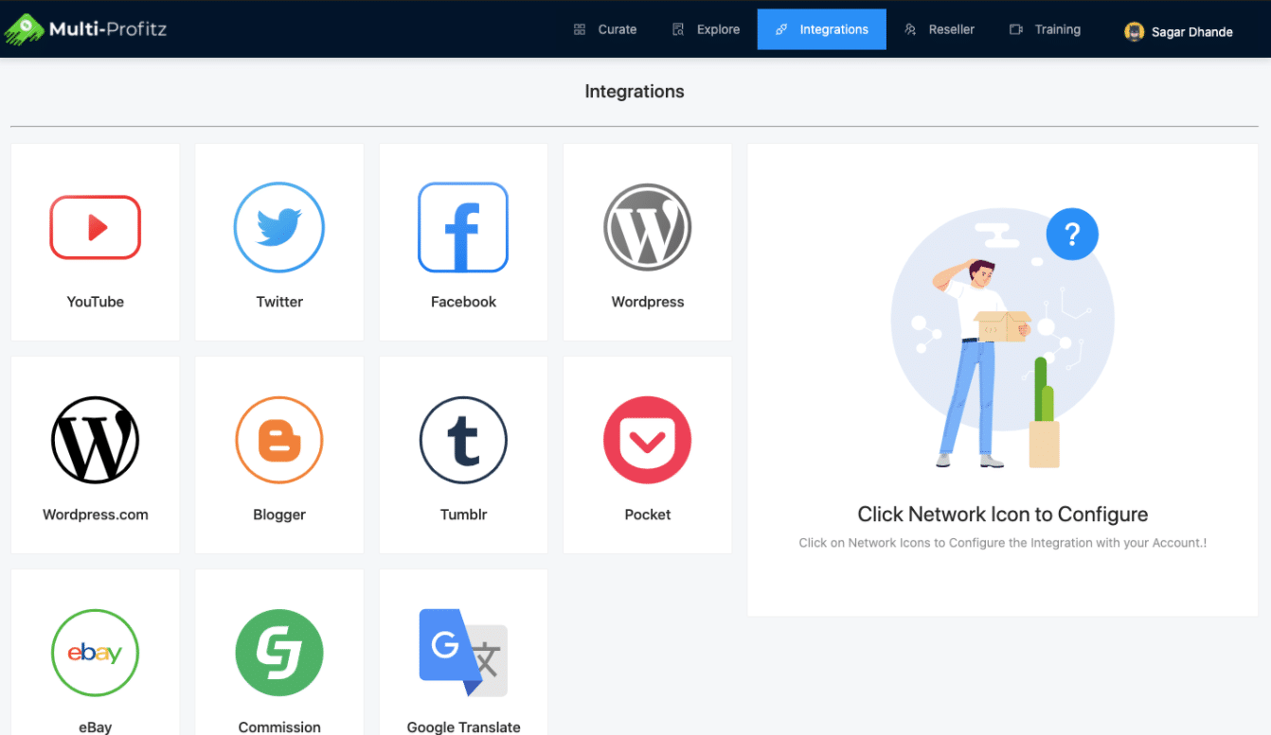
Task: Navigate to the Reseller tab
Action: (940, 29)
